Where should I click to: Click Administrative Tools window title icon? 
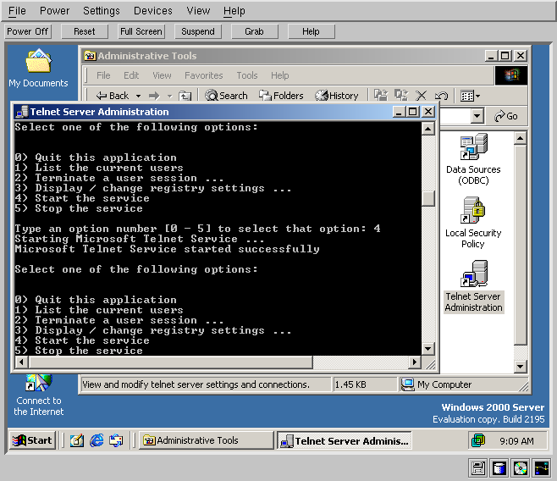pos(90,56)
